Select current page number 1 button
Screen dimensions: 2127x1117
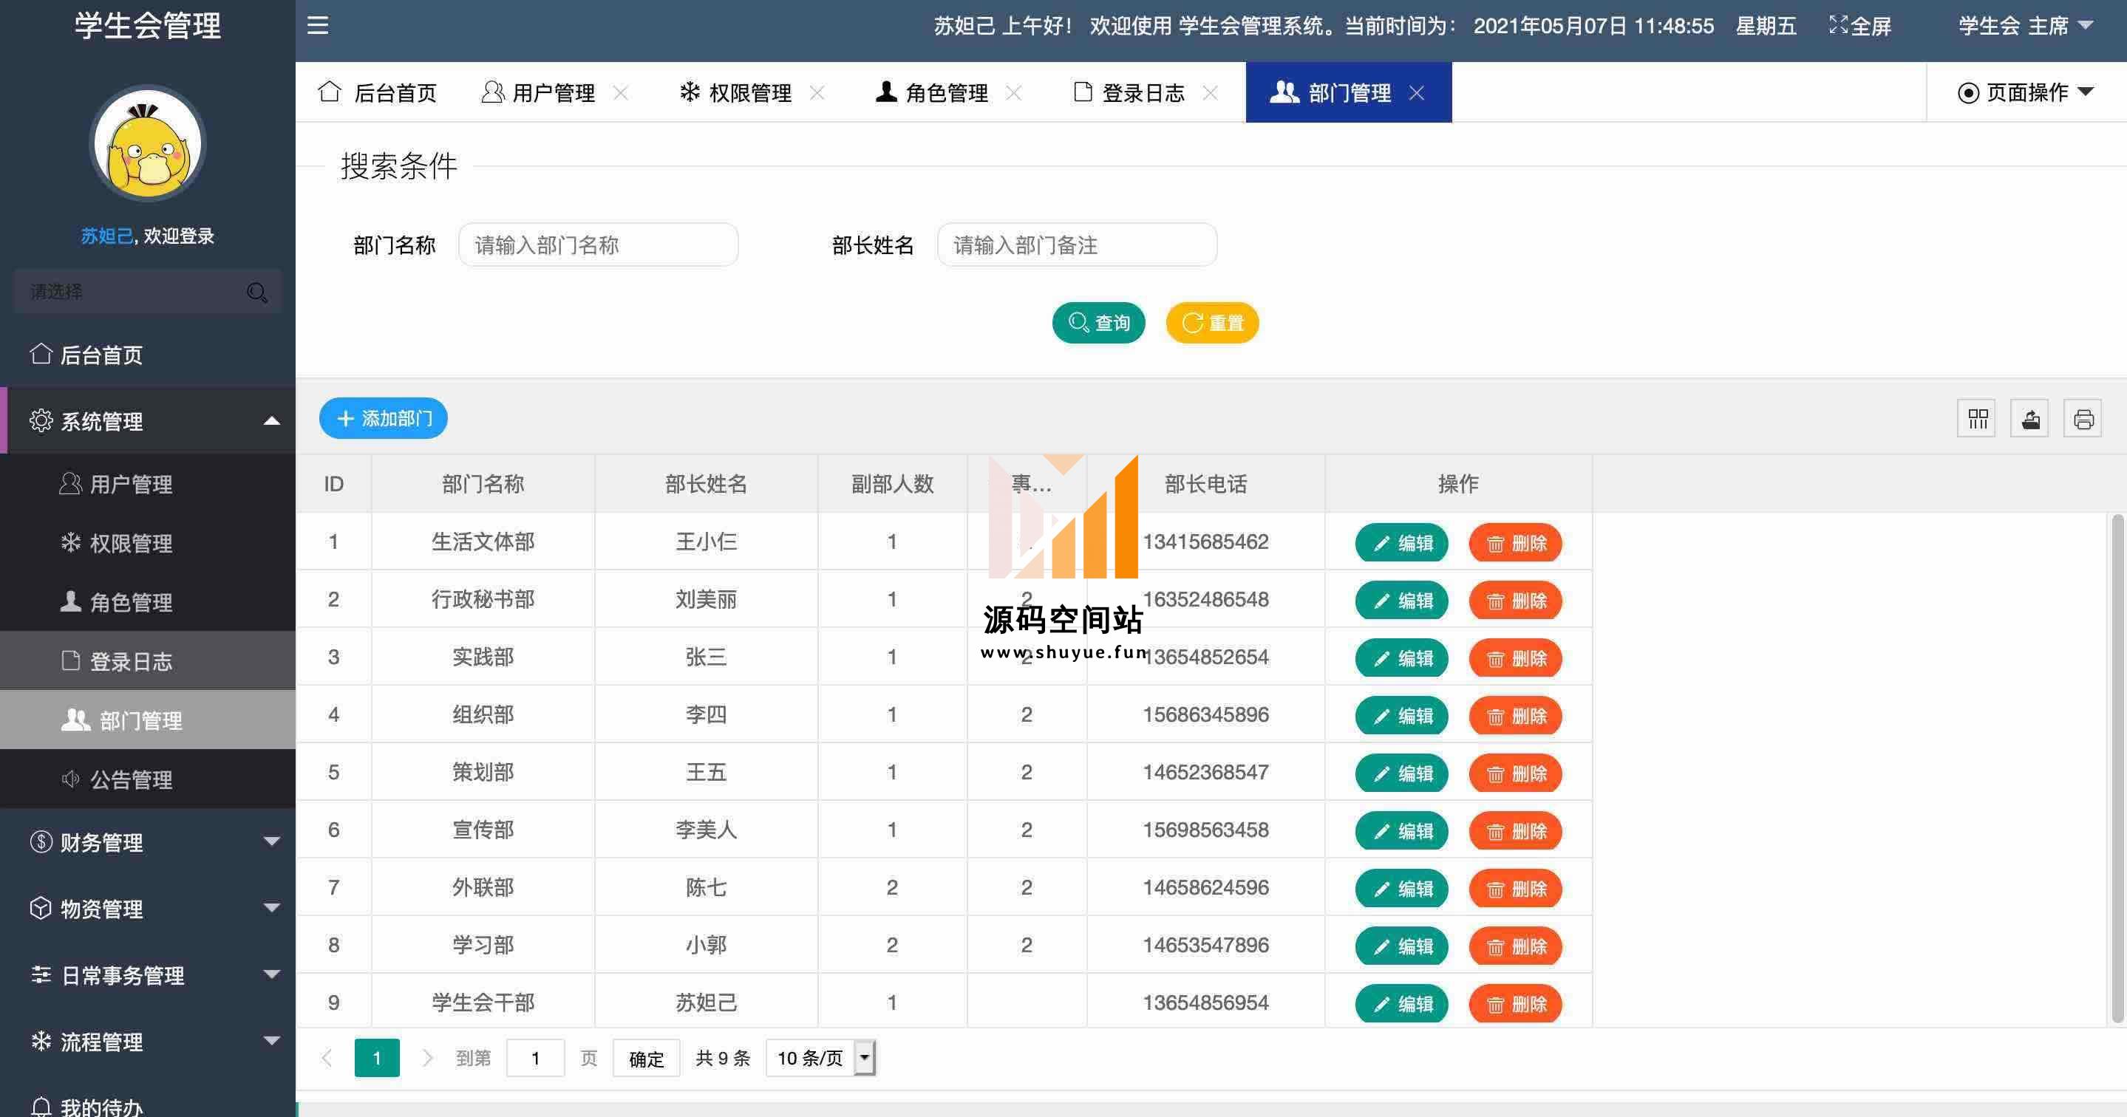[376, 1058]
